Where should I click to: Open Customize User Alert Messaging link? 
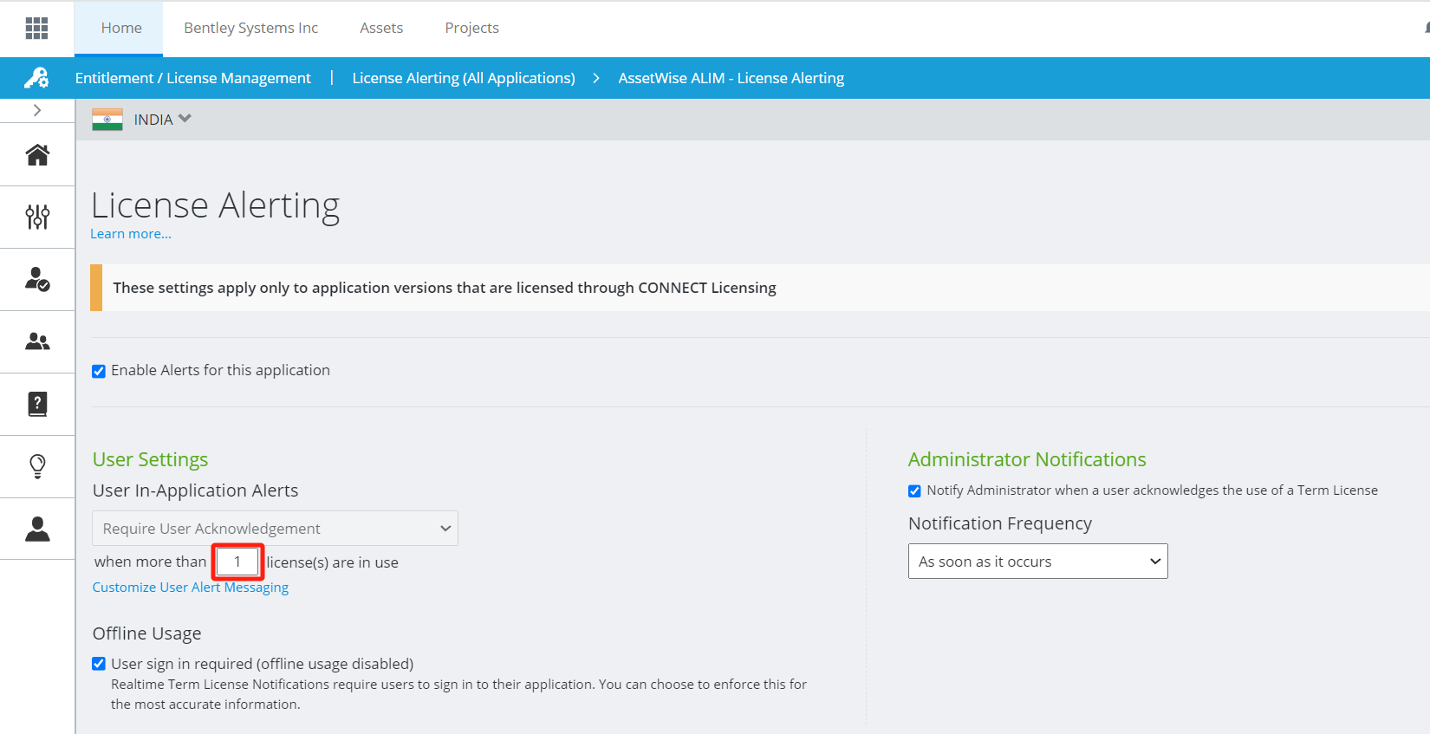(191, 588)
